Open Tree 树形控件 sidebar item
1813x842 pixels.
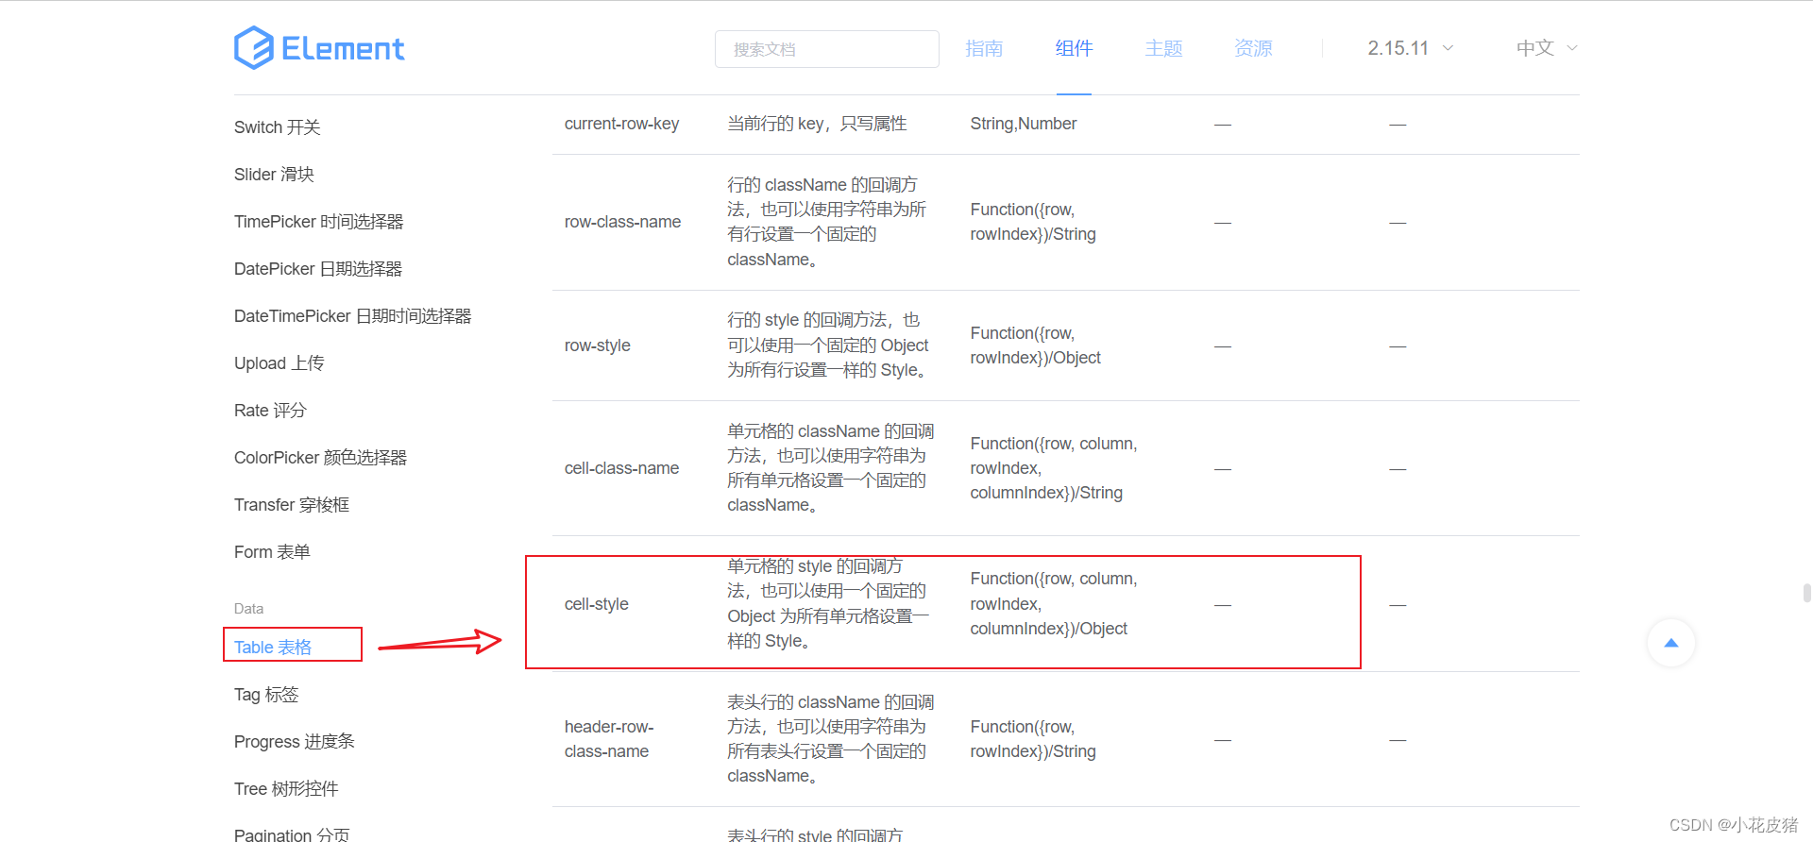click(286, 789)
